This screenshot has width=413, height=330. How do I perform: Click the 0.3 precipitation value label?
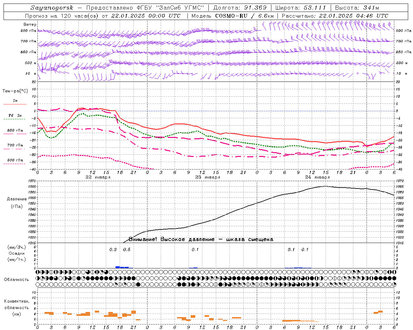[113, 249]
